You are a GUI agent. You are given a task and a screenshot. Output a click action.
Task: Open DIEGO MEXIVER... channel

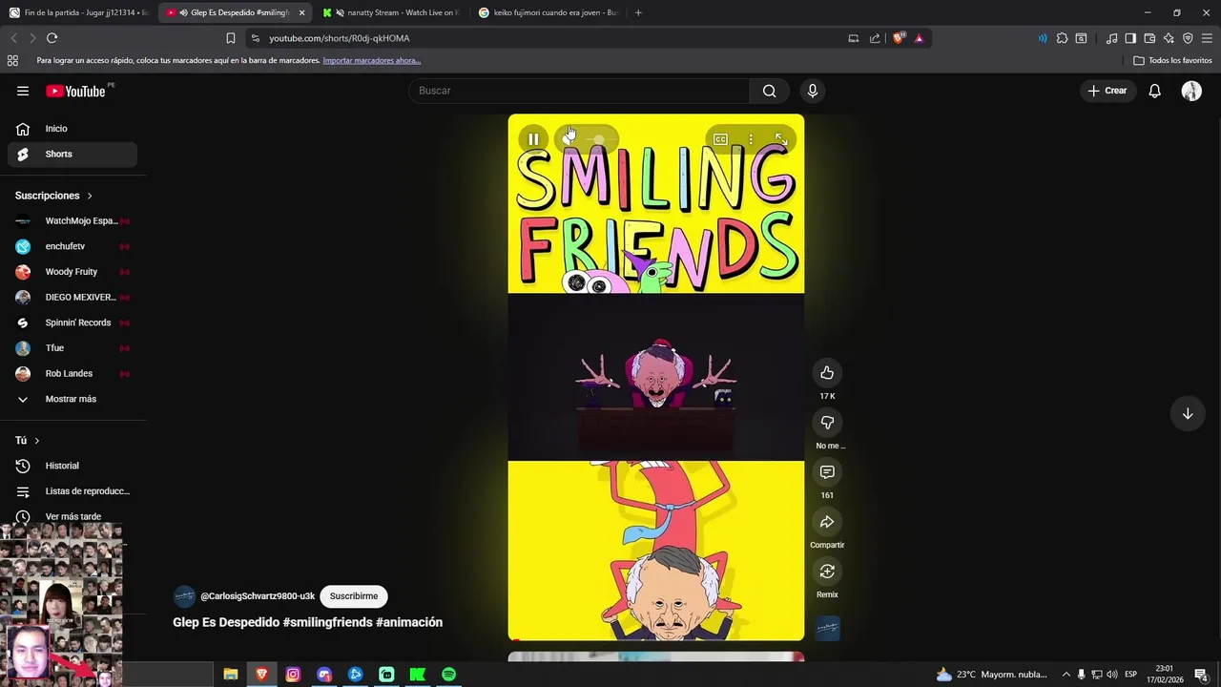pyautogui.click(x=72, y=297)
